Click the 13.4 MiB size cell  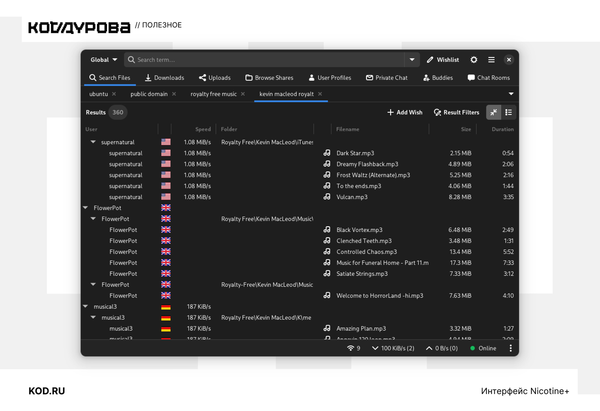pos(460,252)
